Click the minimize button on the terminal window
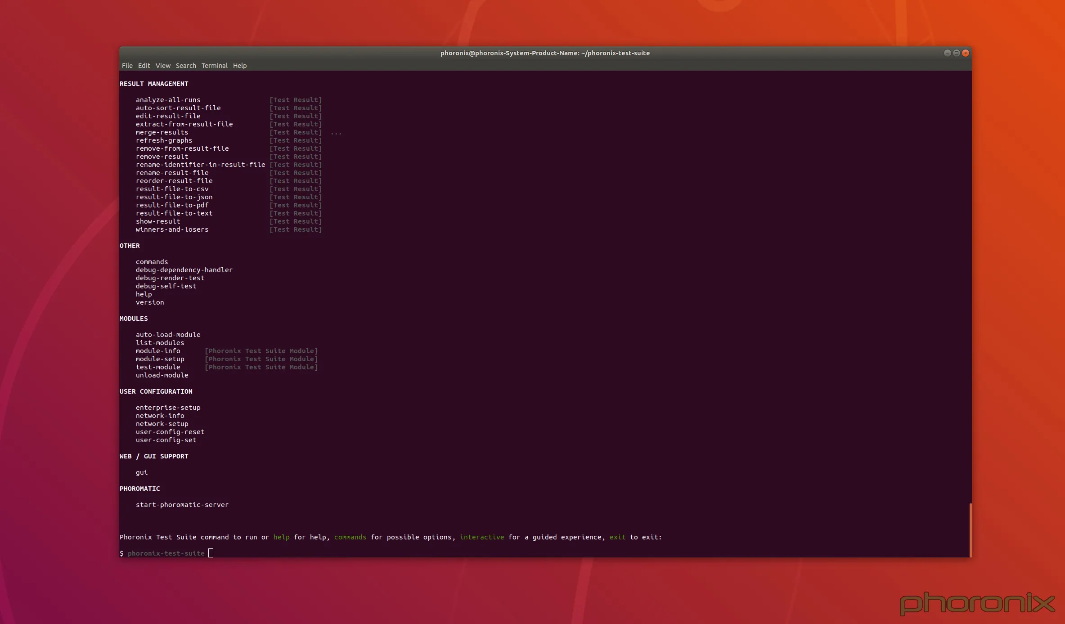1065x624 pixels. tap(946, 53)
